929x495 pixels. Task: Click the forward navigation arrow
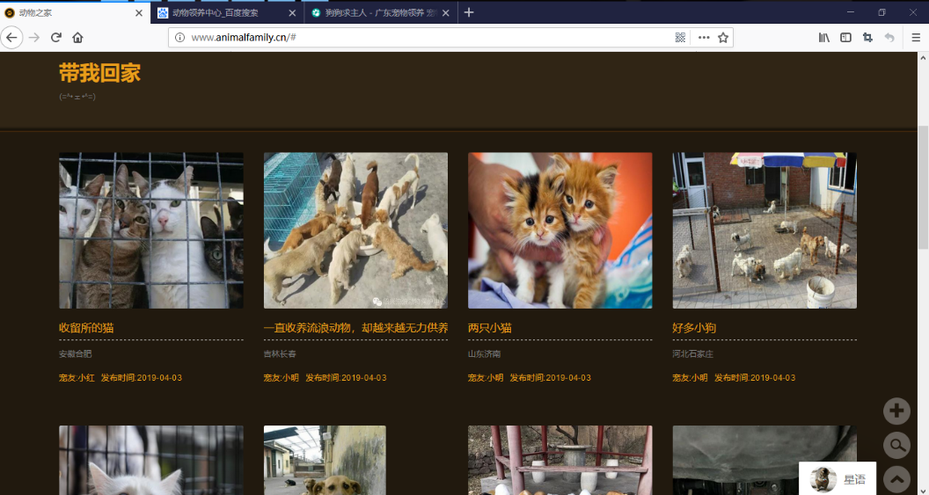coord(34,37)
